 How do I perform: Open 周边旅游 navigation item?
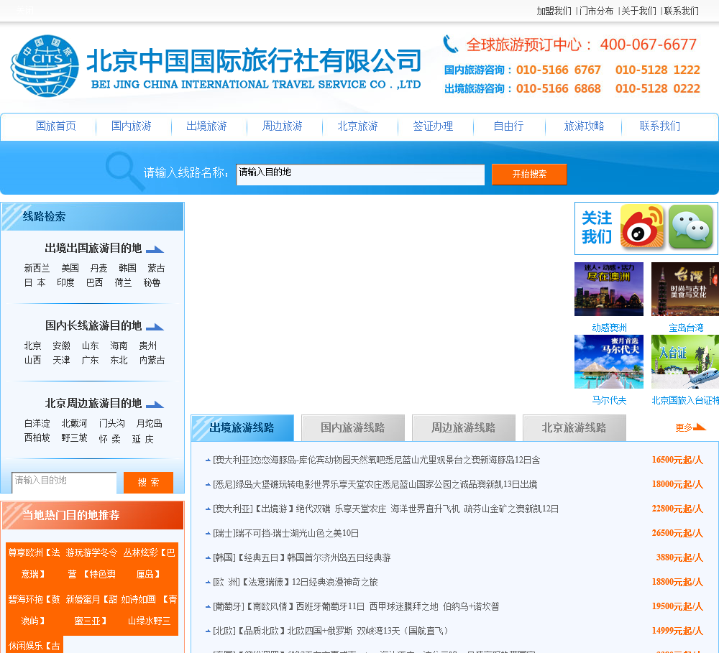[x=282, y=126]
